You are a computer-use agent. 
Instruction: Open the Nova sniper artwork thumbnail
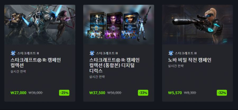click(197, 25)
